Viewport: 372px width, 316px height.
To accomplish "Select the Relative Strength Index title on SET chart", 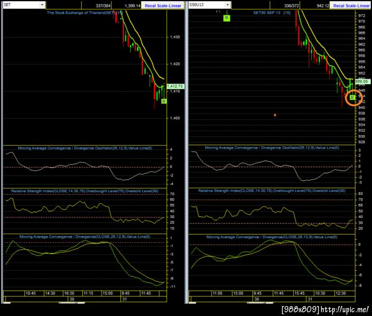I will 85,191.
